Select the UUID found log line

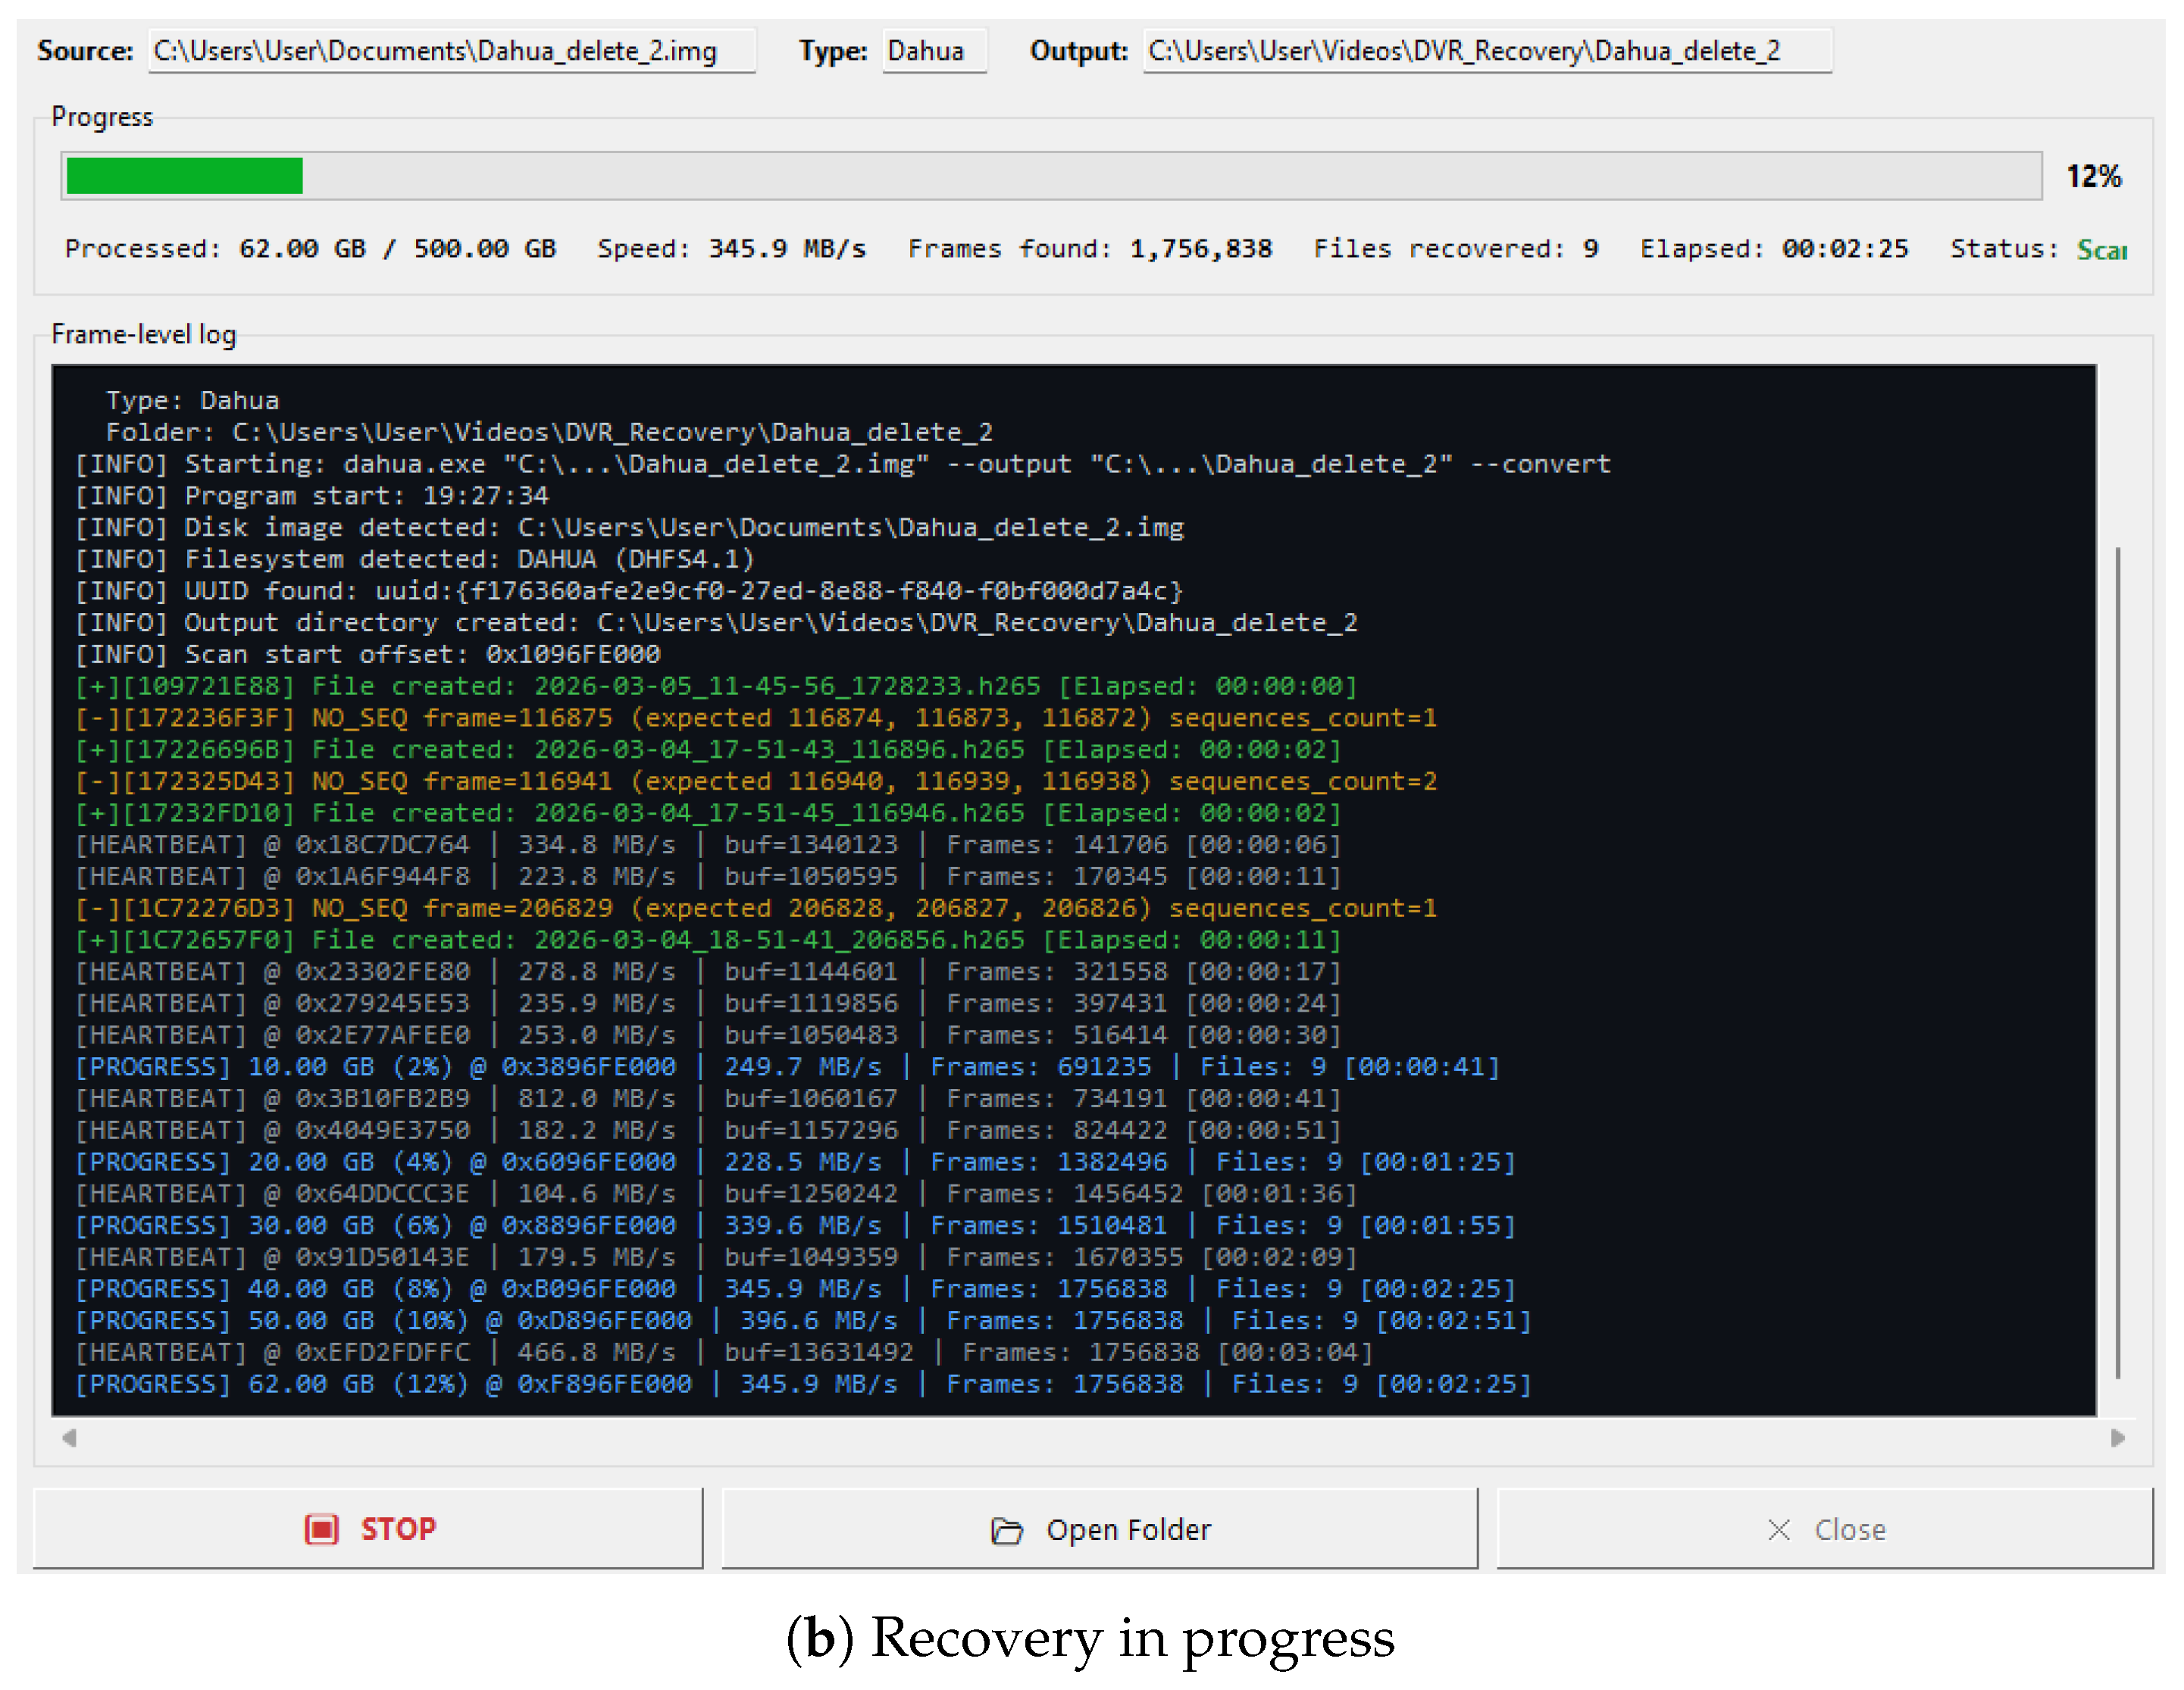(630, 591)
